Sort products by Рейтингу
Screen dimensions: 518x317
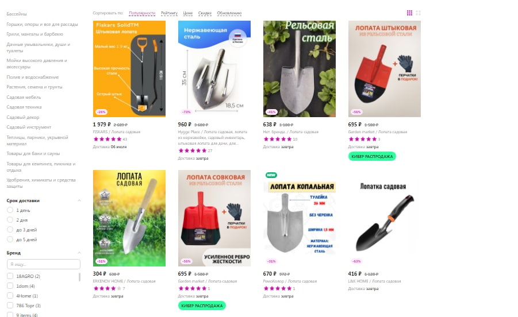pos(169,13)
